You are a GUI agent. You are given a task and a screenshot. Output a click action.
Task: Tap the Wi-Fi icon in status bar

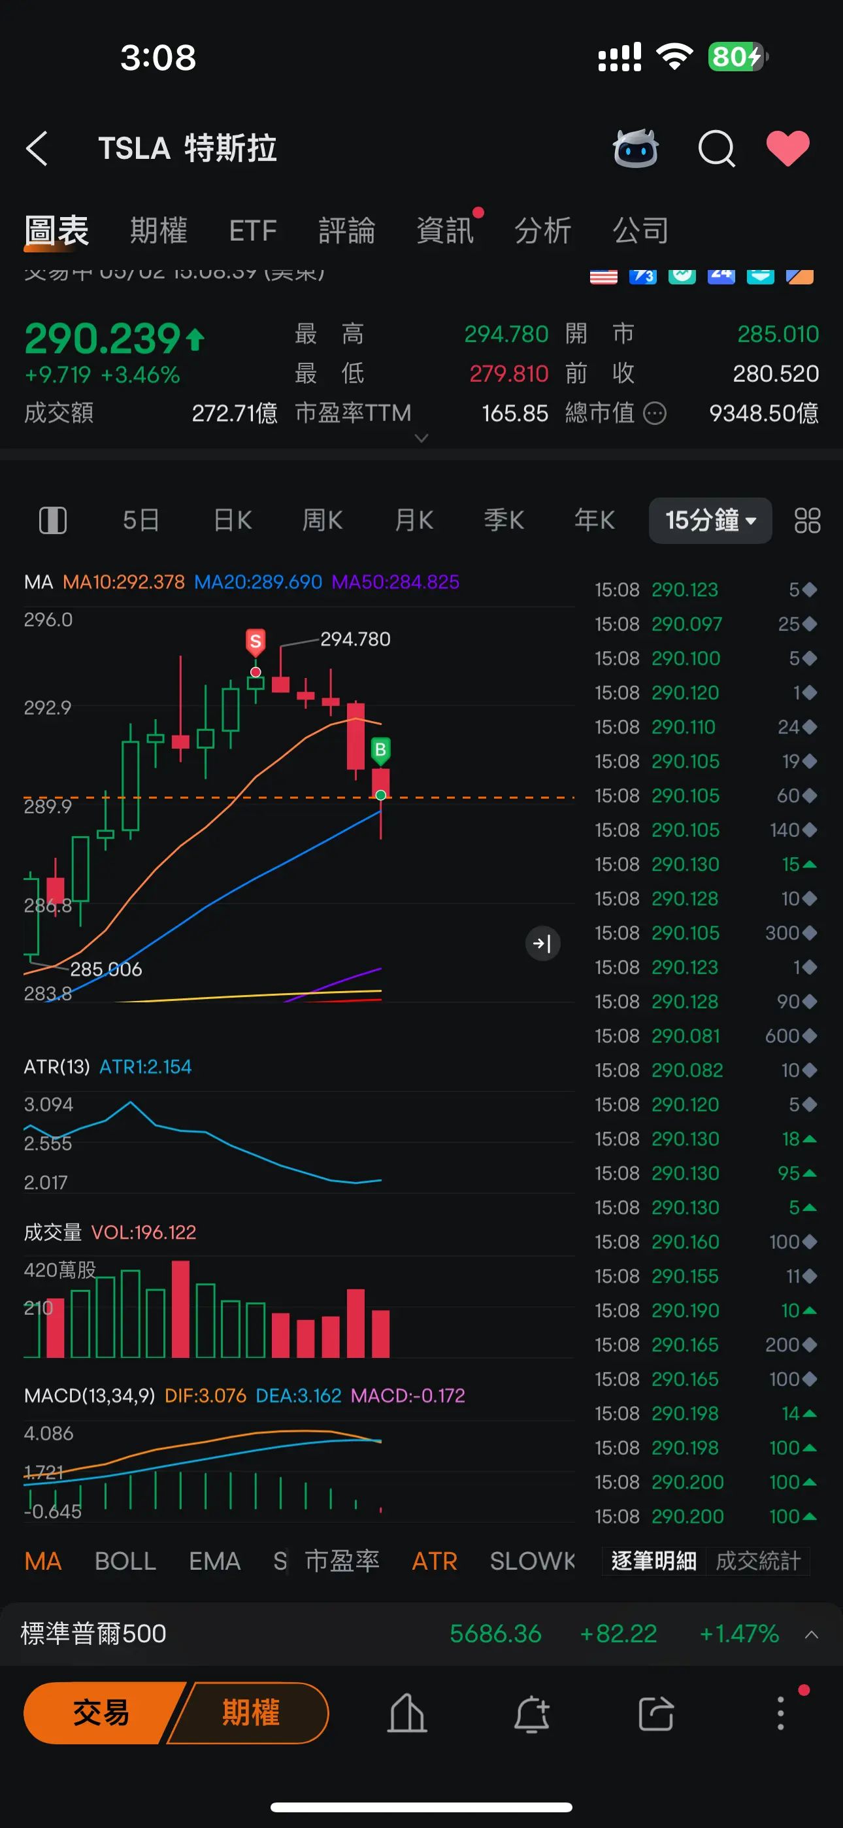click(675, 57)
